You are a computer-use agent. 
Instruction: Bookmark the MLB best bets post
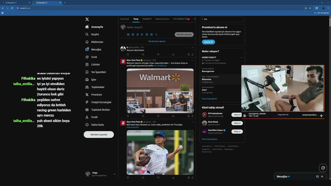click(x=189, y=177)
